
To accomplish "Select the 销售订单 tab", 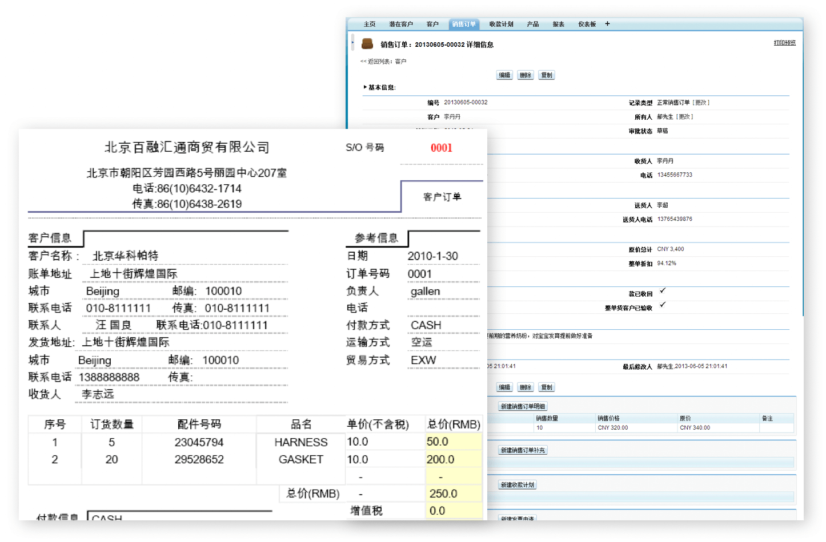I will click(463, 24).
